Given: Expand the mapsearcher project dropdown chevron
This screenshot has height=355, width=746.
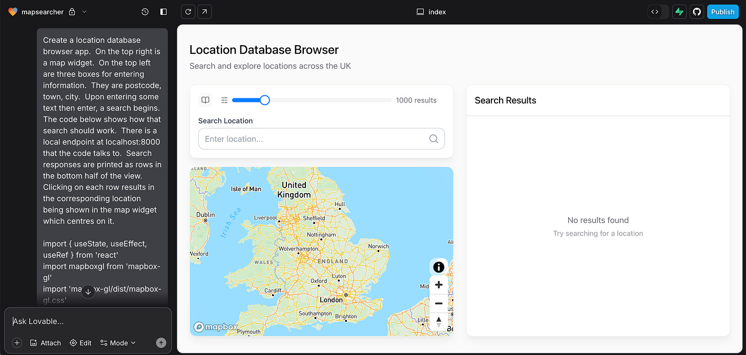Looking at the screenshot, I should point(85,12).
